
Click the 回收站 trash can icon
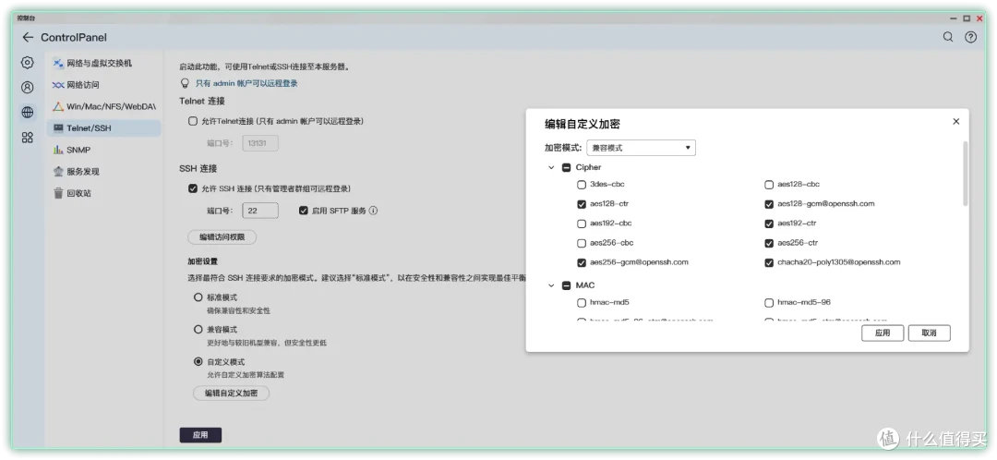click(x=58, y=193)
